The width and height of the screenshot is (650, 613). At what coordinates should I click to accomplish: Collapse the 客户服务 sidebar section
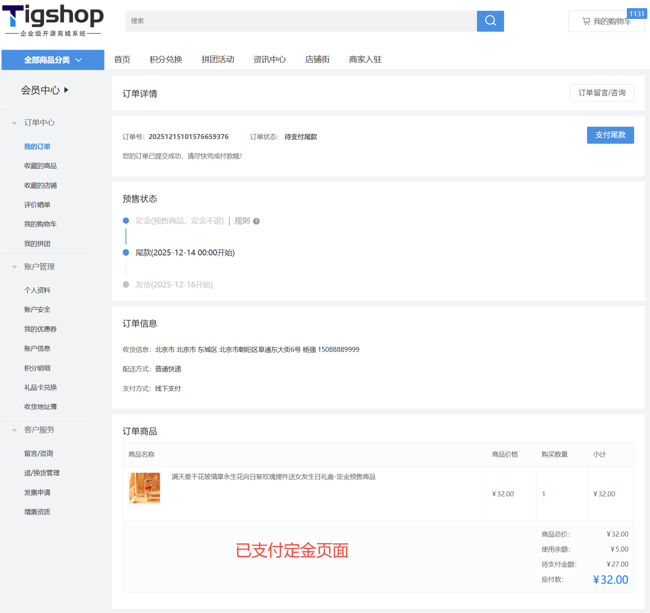(x=15, y=430)
